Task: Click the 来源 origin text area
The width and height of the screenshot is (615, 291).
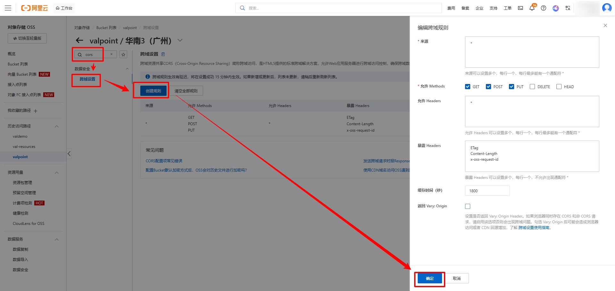Action: [532, 52]
